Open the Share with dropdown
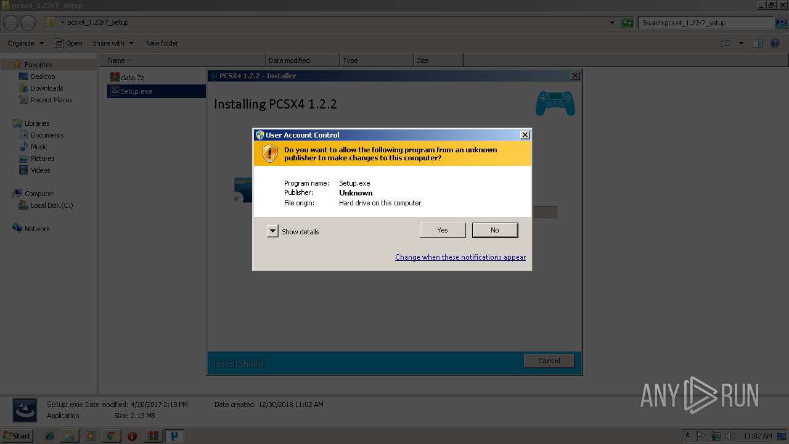Image resolution: width=789 pixels, height=444 pixels. pyautogui.click(x=113, y=43)
